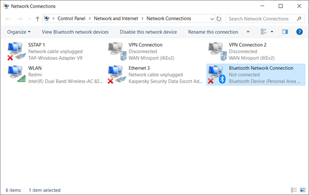This screenshot has height=195, width=309.
Task: Click "Disconnected" under VPN Connection
Action: pyautogui.click(x=143, y=51)
